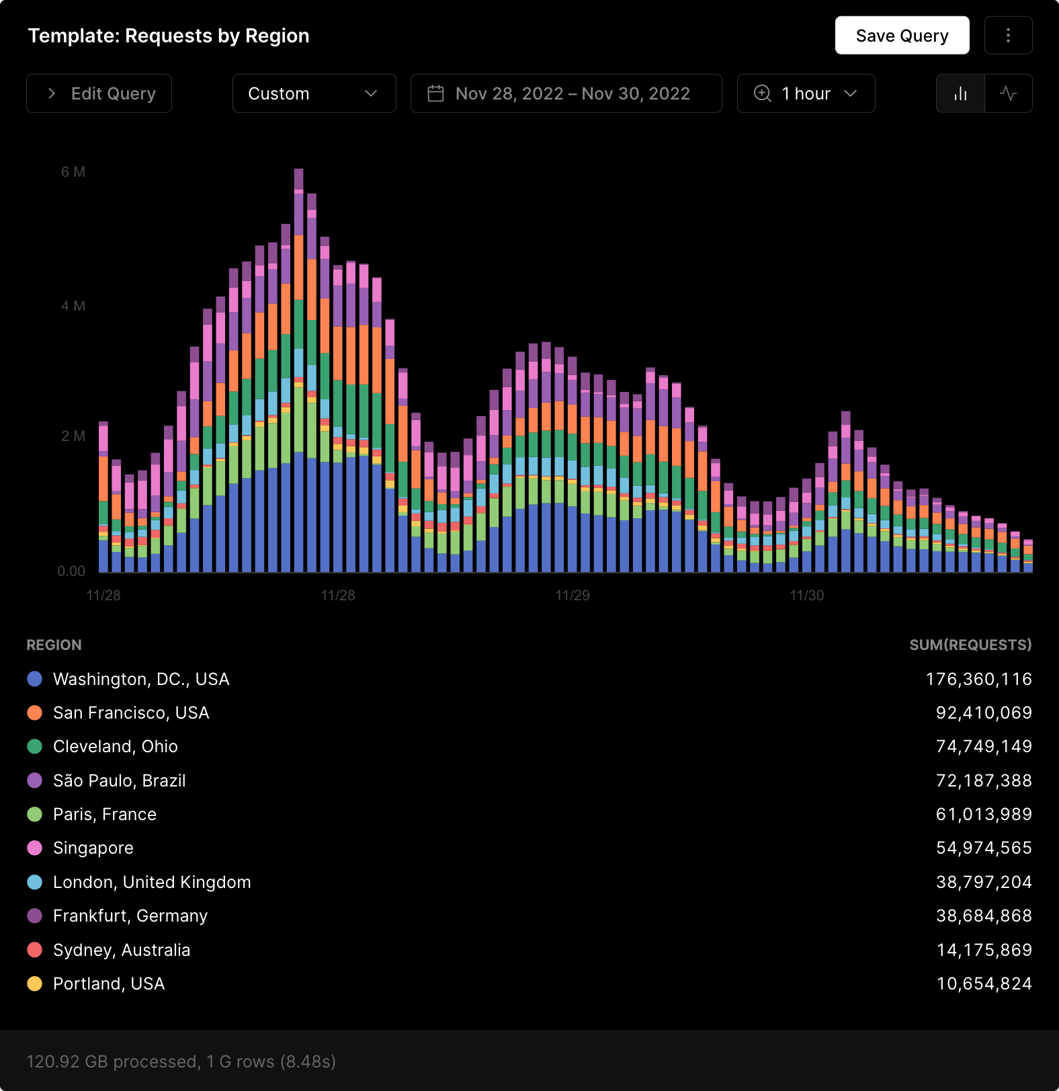This screenshot has height=1091, width=1059.
Task: Open the three-dot more options menu
Action: click(x=1008, y=36)
